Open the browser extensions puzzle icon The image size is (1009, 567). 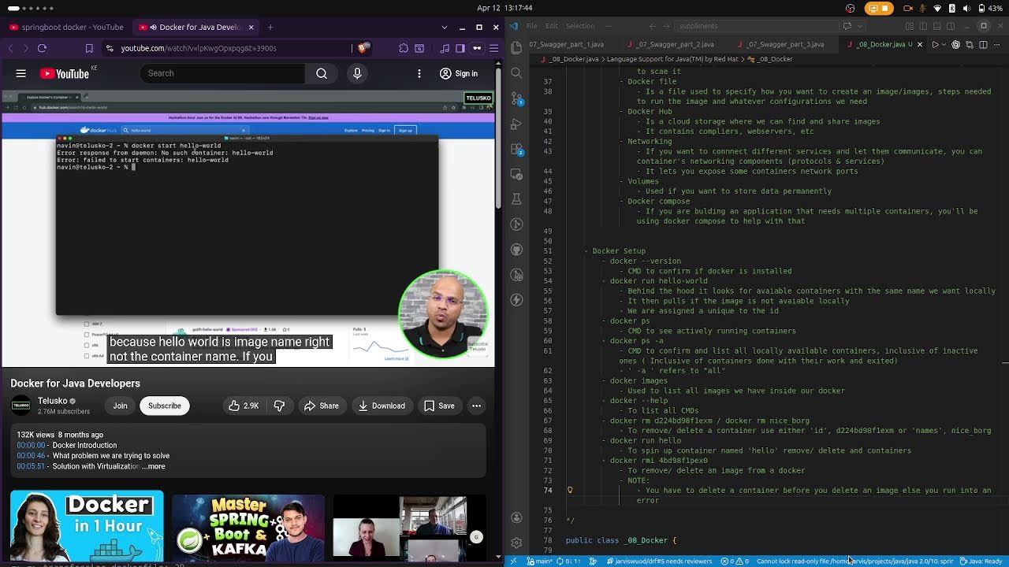tap(404, 48)
